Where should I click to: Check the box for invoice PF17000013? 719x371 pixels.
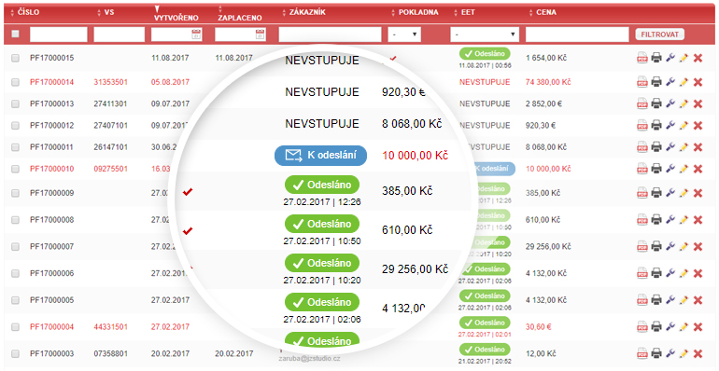(16, 104)
